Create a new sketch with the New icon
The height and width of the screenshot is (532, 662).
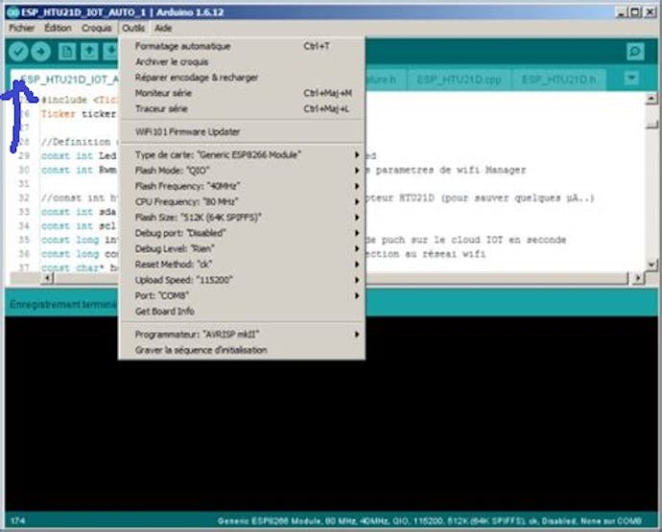pyautogui.click(x=67, y=52)
